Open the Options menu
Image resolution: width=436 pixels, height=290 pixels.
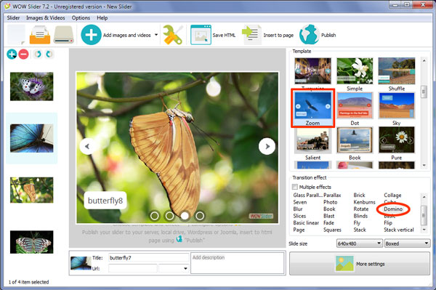[81, 17]
